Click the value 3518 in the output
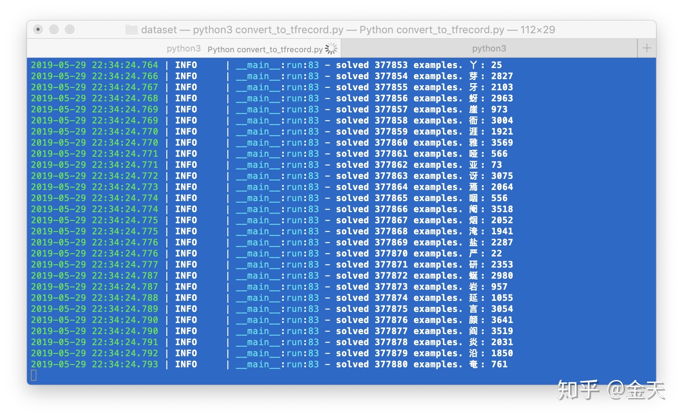 502,209
